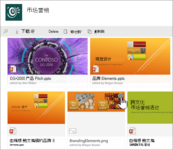The width and height of the screenshot is (173, 150).
Task: Toggle selection checkmark on BrandingElements.png tile
Action: click(121, 96)
